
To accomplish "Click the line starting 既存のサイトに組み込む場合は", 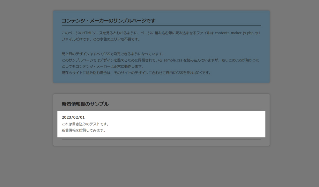I will point(137,73).
